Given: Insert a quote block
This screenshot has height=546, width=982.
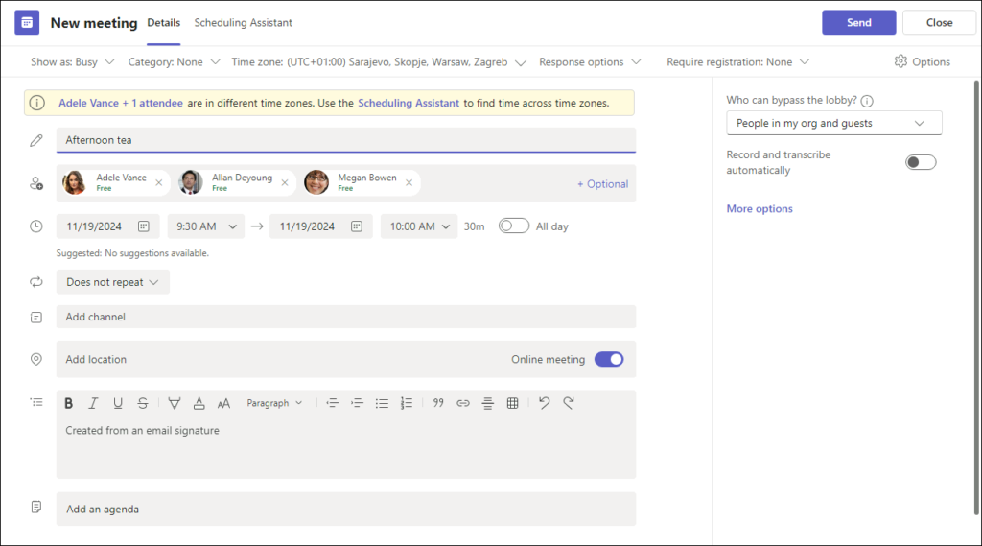Looking at the screenshot, I should coord(438,403).
